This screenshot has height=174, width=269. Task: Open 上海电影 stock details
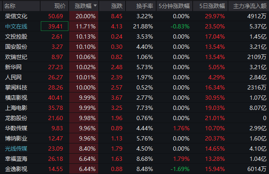pos(16,108)
